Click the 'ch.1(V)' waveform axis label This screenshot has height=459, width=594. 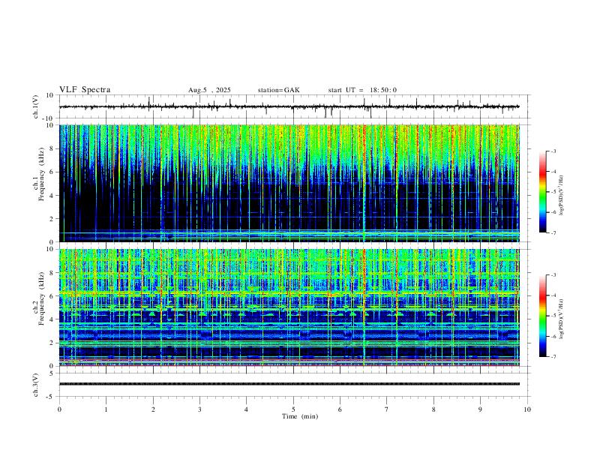click(36, 106)
